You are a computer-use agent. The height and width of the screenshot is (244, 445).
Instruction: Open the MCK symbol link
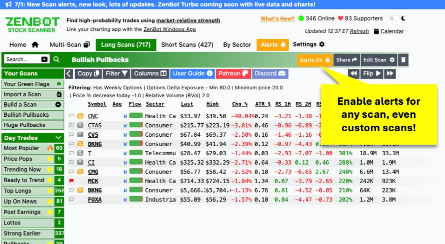[x=93, y=181]
